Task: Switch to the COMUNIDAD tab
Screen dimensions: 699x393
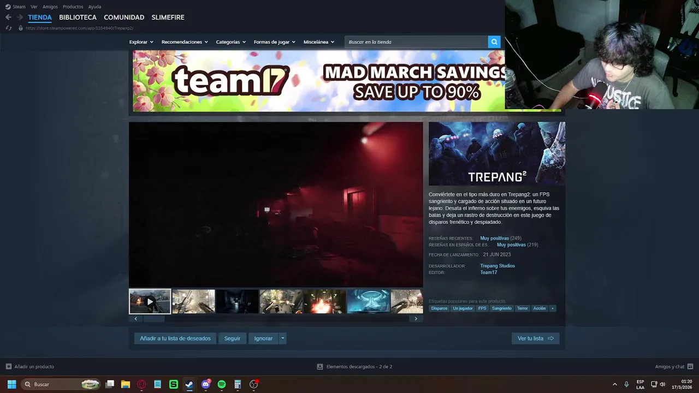Action: coord(124,17)
